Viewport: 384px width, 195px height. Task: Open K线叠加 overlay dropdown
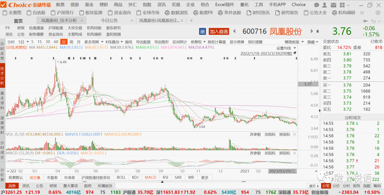[x=114, y=42]
